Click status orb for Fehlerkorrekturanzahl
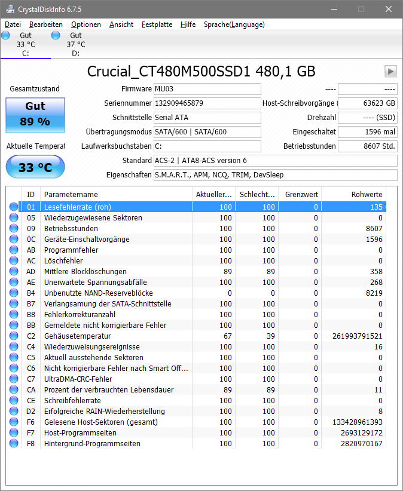This screenshot has width=403, height=491. [x=14, y=314]
